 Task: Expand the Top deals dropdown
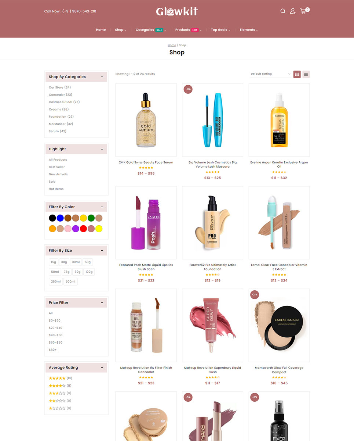(220, 30)
